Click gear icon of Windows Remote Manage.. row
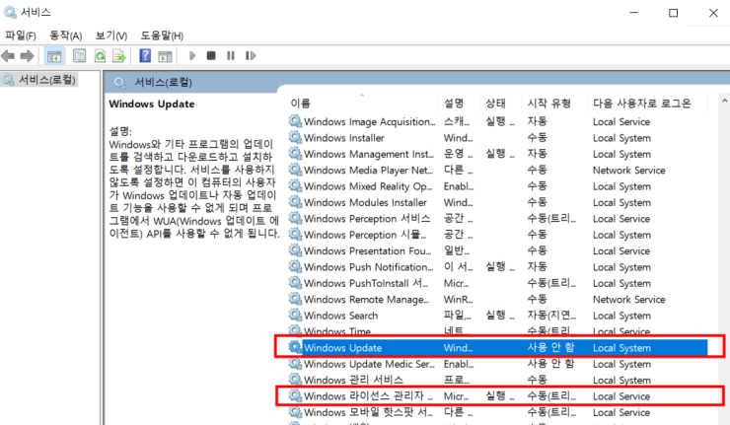 [295, 299]
